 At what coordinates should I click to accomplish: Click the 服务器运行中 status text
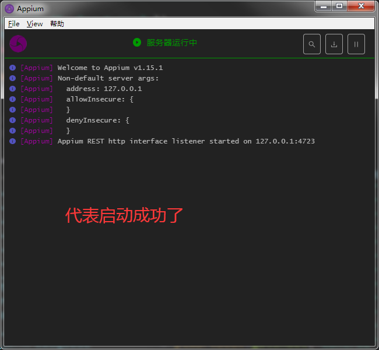[171, 43]
